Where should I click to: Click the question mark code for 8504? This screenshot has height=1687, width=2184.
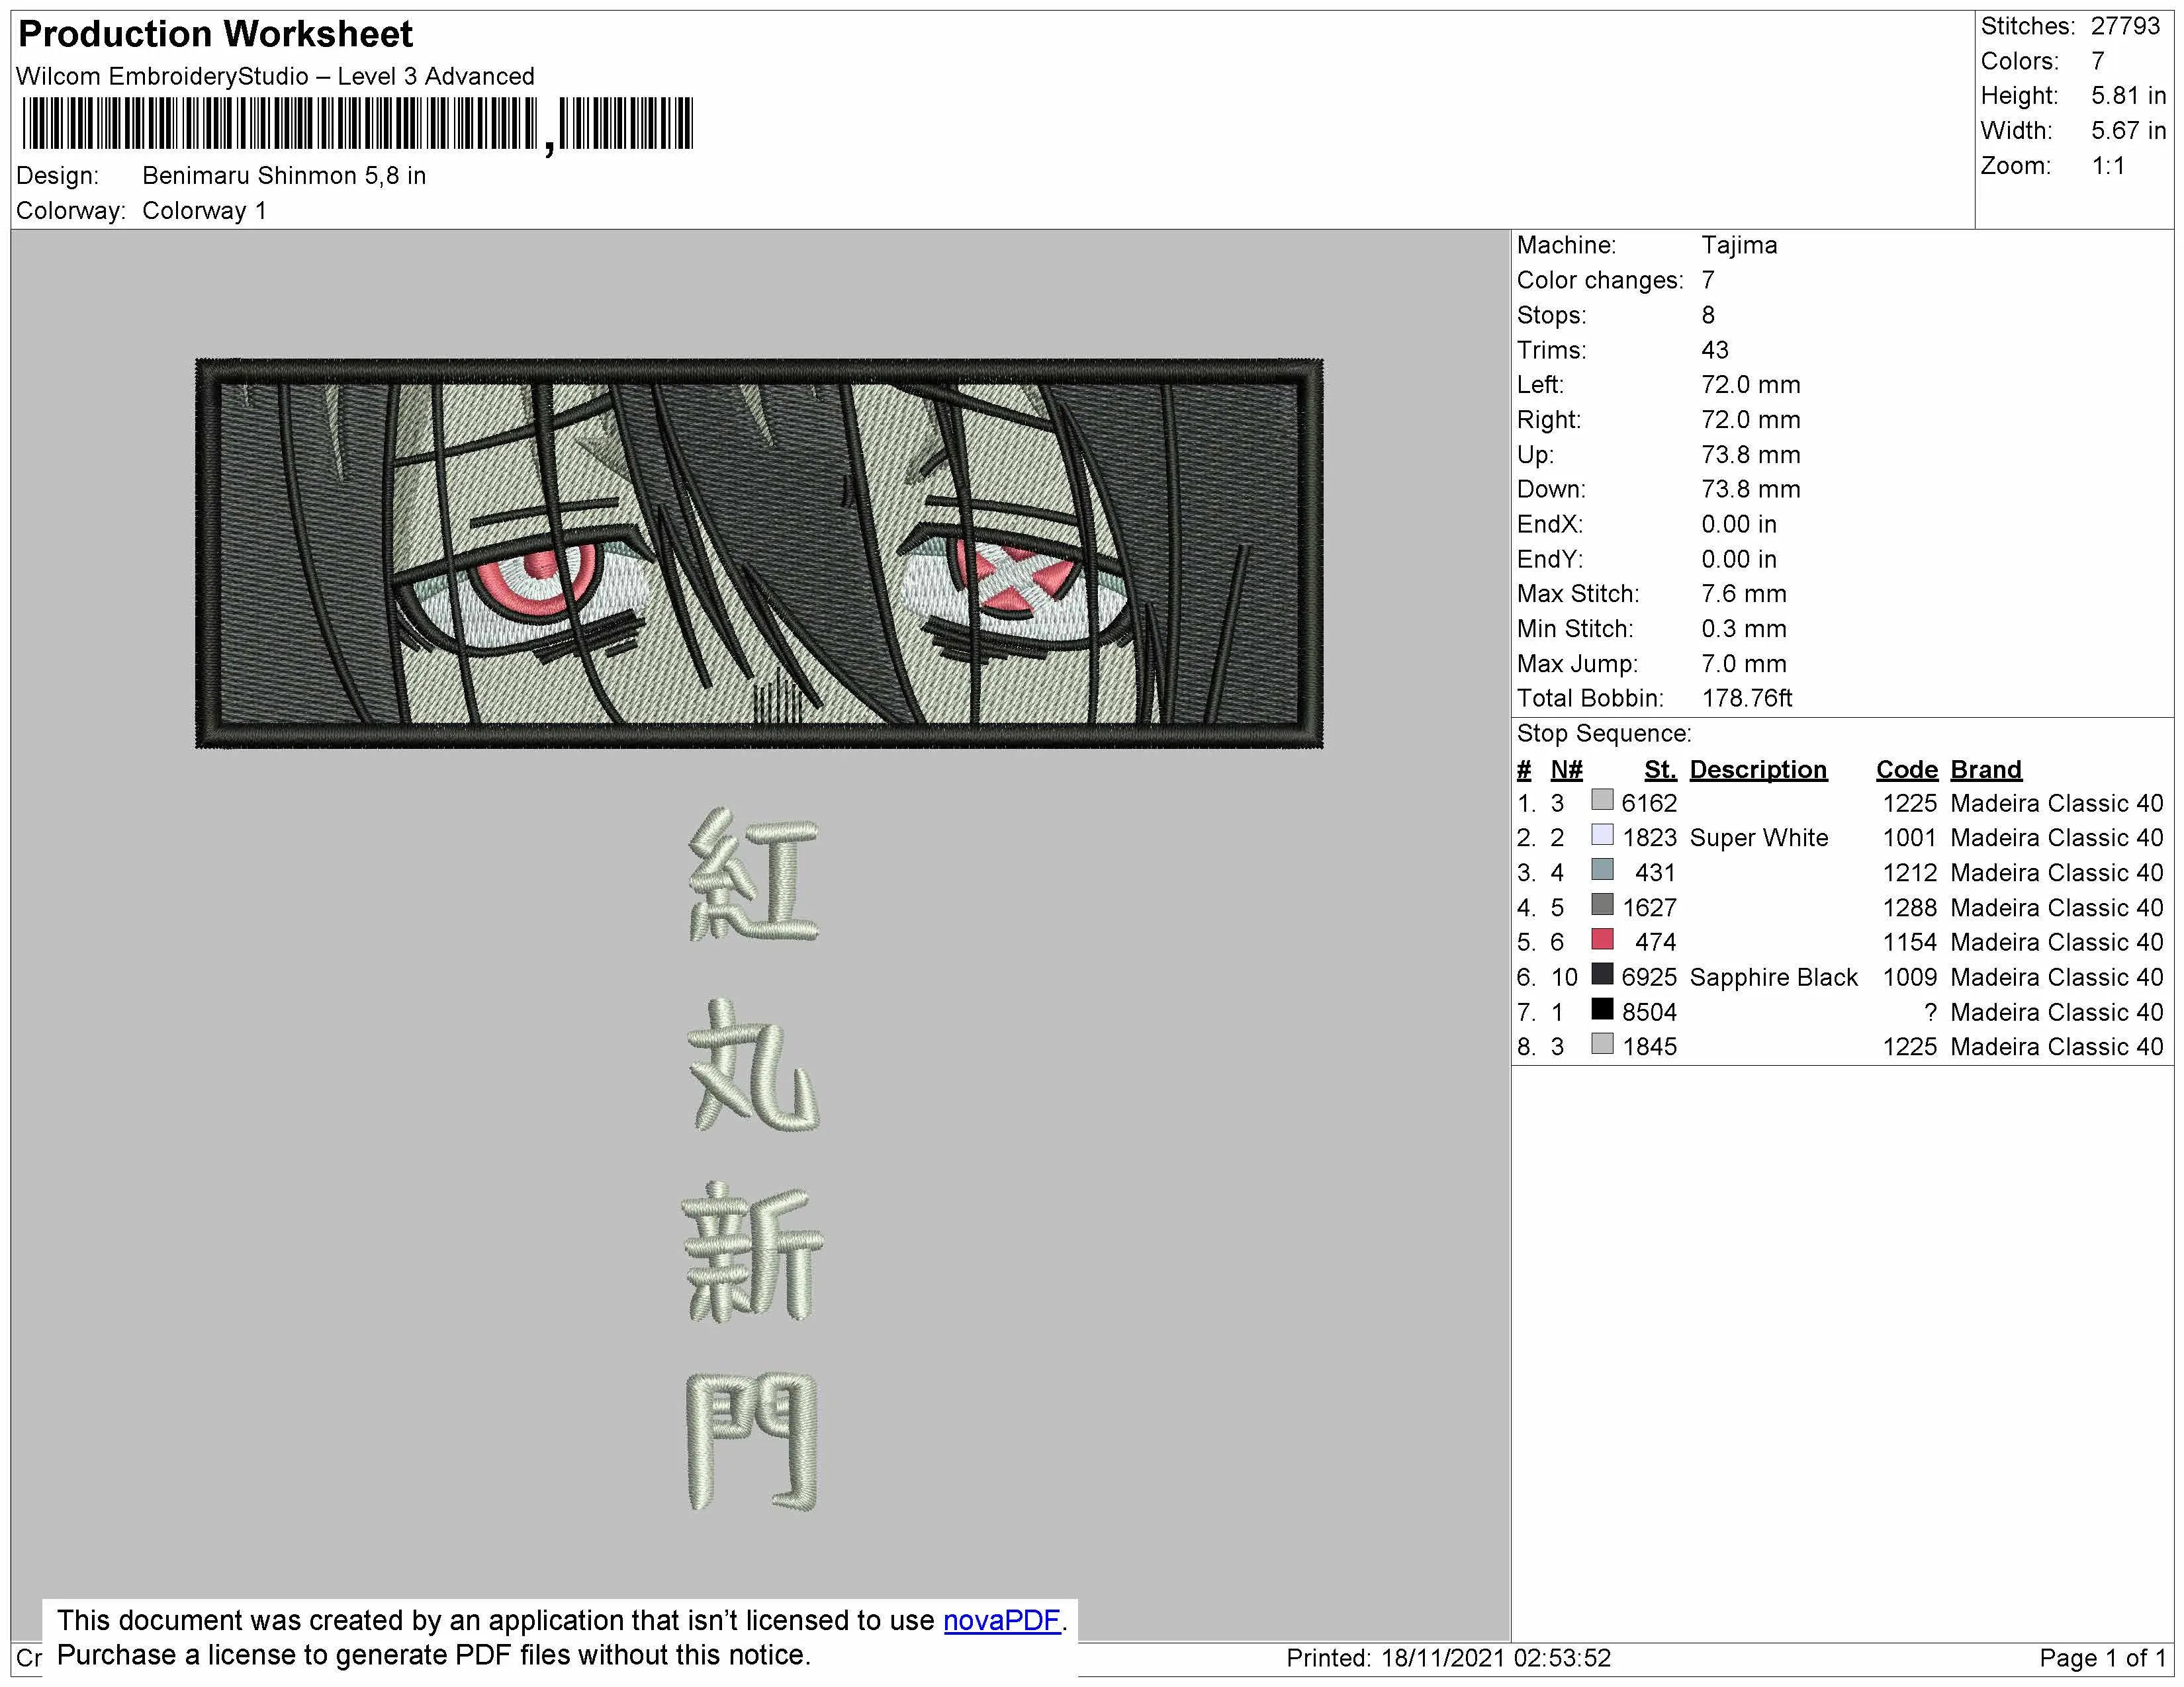[1930, 1012]
